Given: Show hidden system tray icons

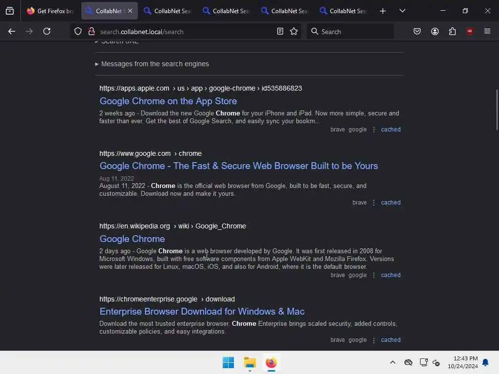Looking at the screenshot, I should [x=393, y=362].
